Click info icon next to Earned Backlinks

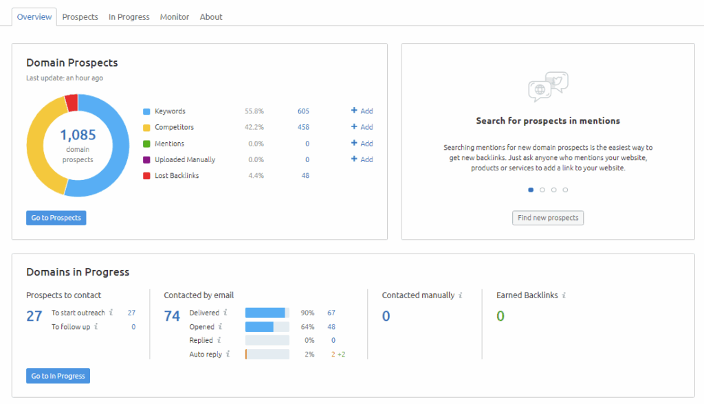[564, 295]
